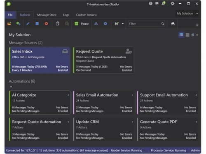Switch to list view
The width and height of the screenshot is (206, 154).
187,35
